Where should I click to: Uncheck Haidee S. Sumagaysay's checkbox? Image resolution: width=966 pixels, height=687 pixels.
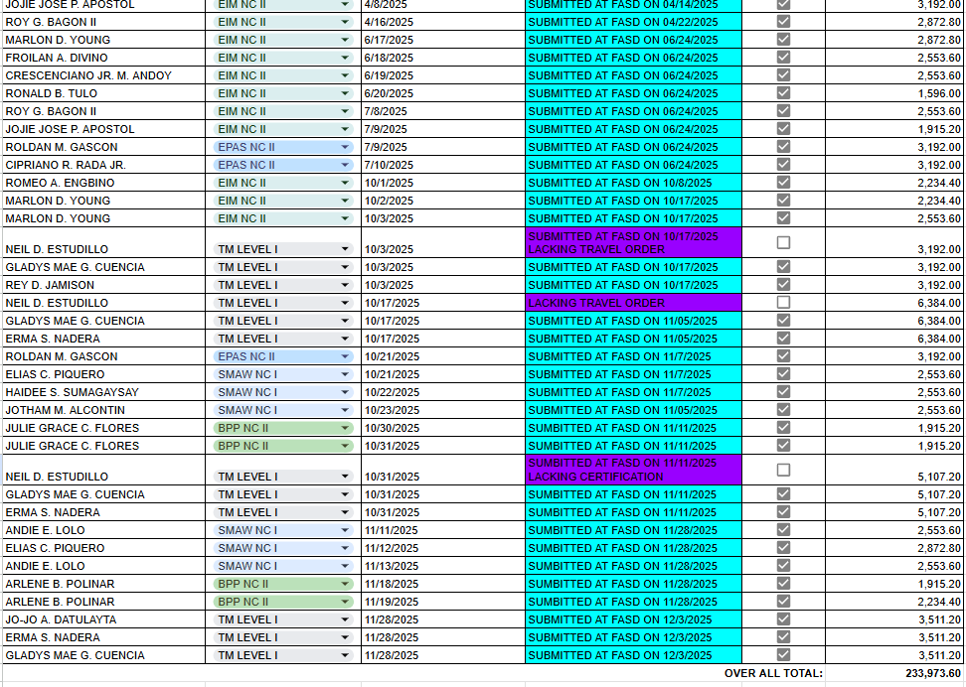pos(783,391)
